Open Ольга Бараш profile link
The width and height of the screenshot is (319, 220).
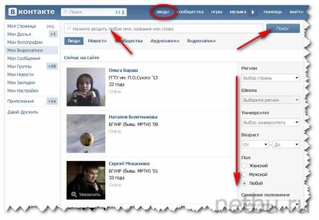pyautogui.click(x=123, y=71)
